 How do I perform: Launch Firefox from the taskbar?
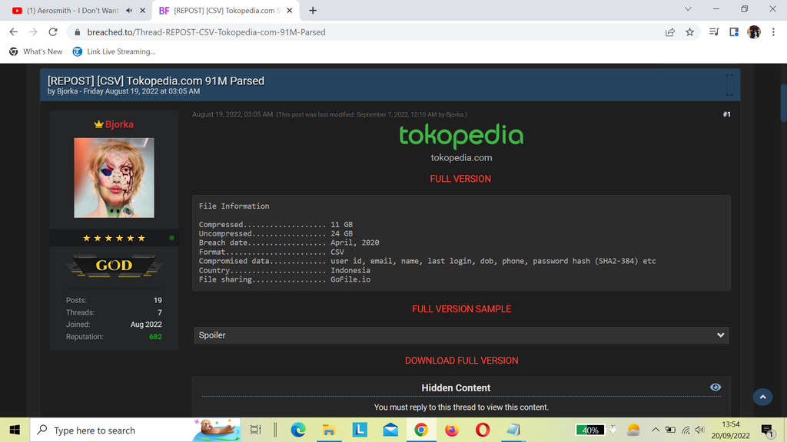(452, 430)
